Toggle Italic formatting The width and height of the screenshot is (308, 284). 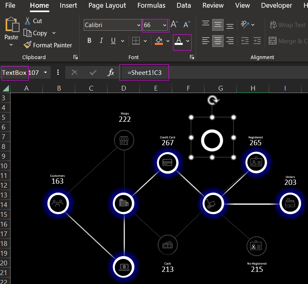101,41
